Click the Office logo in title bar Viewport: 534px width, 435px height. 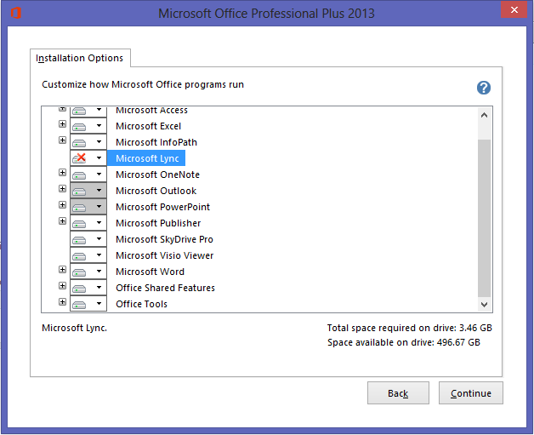(x=16, y=13)
